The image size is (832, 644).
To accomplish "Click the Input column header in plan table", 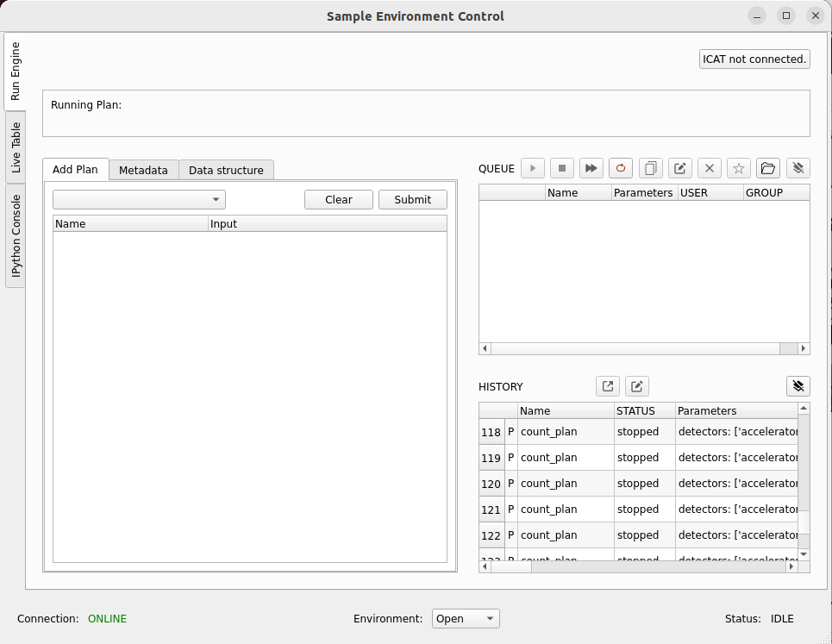I will [x=328, y=224].
